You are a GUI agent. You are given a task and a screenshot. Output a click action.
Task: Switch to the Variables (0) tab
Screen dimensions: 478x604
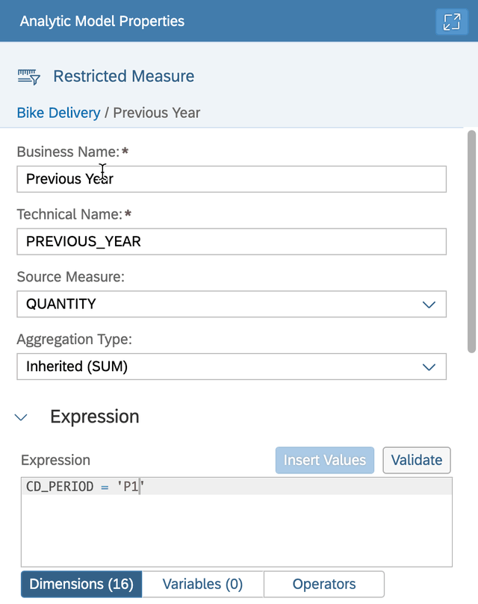[202, 584]
